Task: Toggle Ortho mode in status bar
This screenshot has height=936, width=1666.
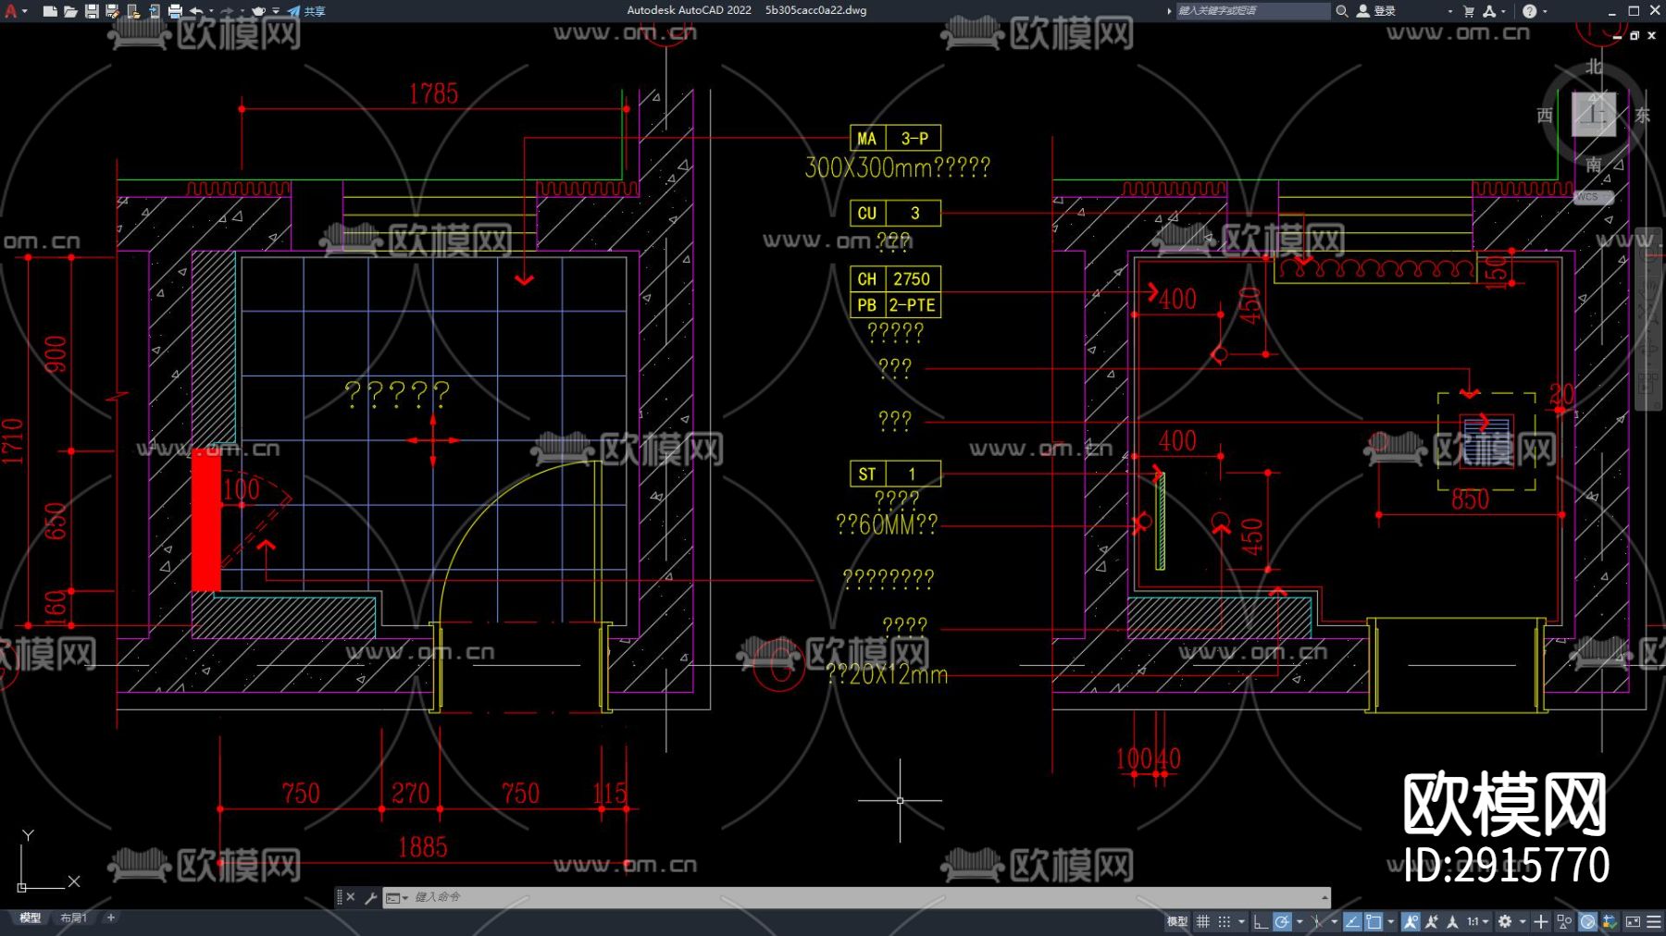Action: [1260, 921]
